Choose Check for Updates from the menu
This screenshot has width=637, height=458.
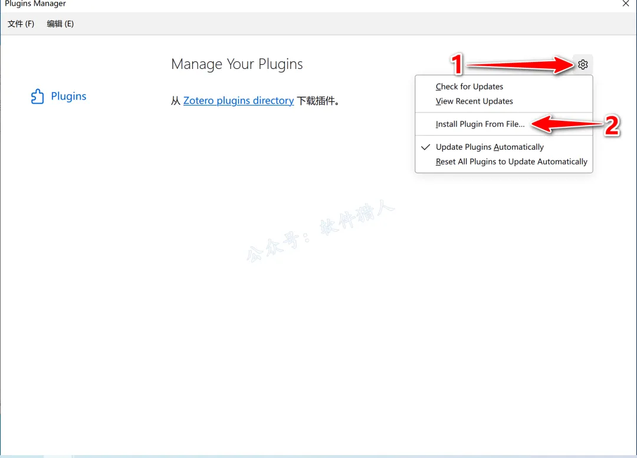[504, 87]
